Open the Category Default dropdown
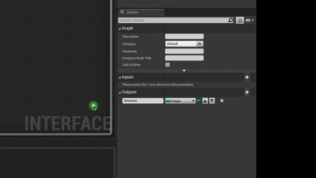The image size is (316, 178). [184, 44]
